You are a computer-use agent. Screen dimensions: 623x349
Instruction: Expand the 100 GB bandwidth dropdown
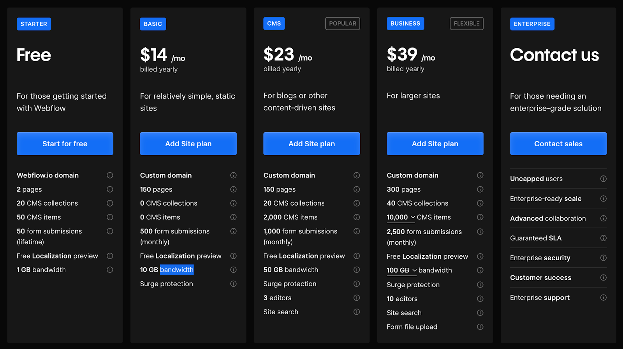pos(402,270)
